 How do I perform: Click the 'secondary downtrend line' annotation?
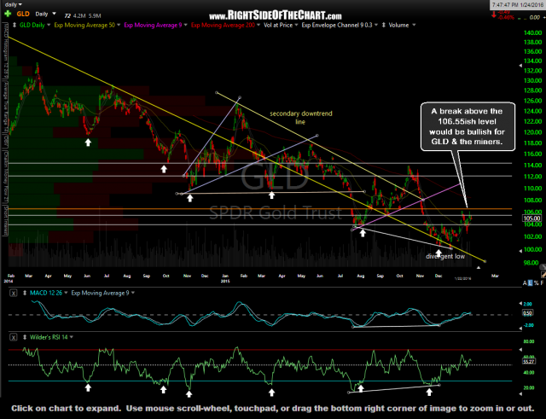point(301,118)
